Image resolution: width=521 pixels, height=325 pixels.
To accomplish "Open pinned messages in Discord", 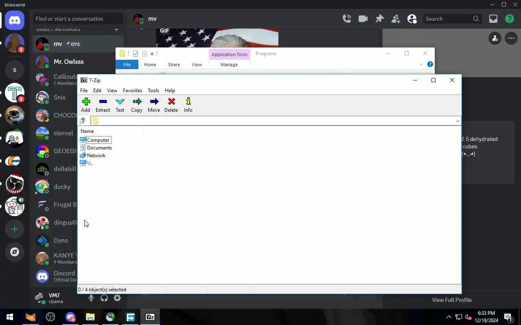I will pyautogui.click(x=379, y=19).
